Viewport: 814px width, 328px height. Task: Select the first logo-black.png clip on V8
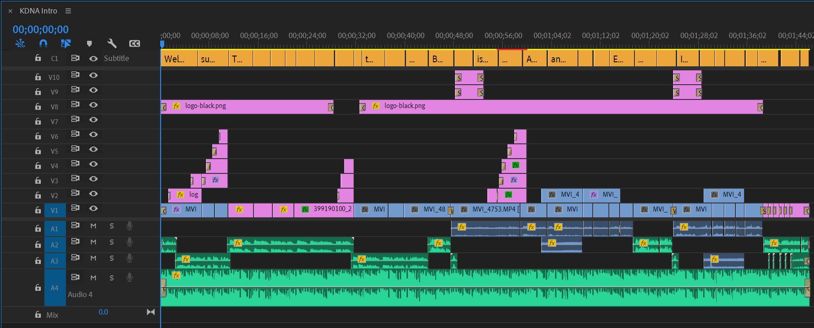247,107
